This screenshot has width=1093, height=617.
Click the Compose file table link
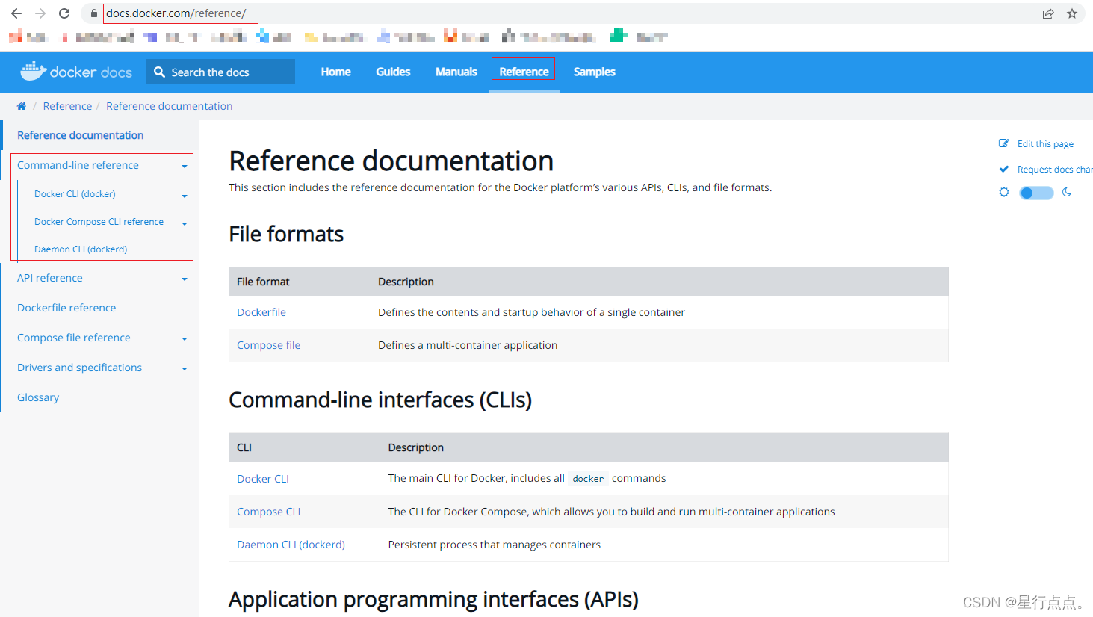pyautogui.click(x=269, y=345)
